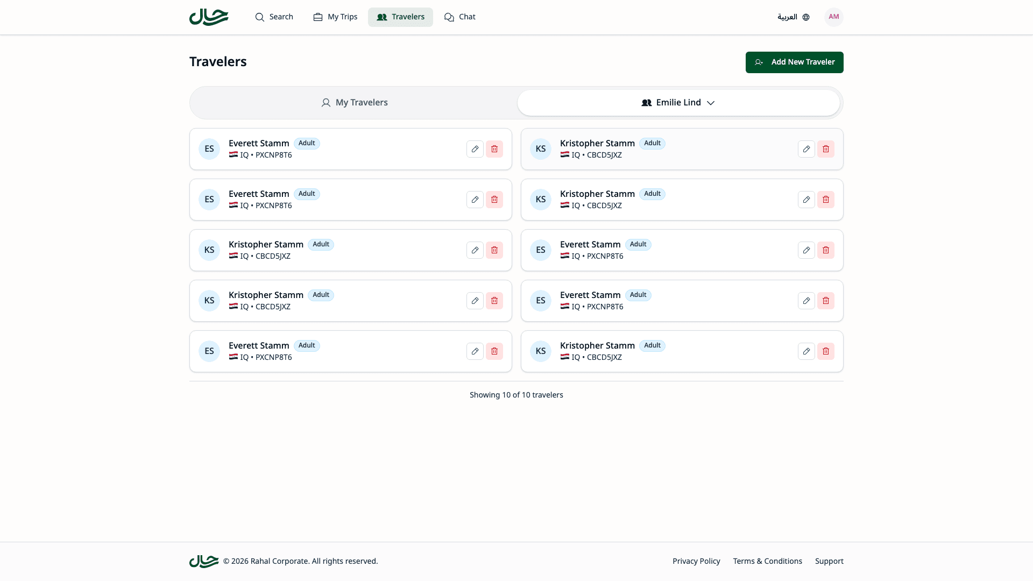
Task: Click the globe language icon
Action: point(805,17)
